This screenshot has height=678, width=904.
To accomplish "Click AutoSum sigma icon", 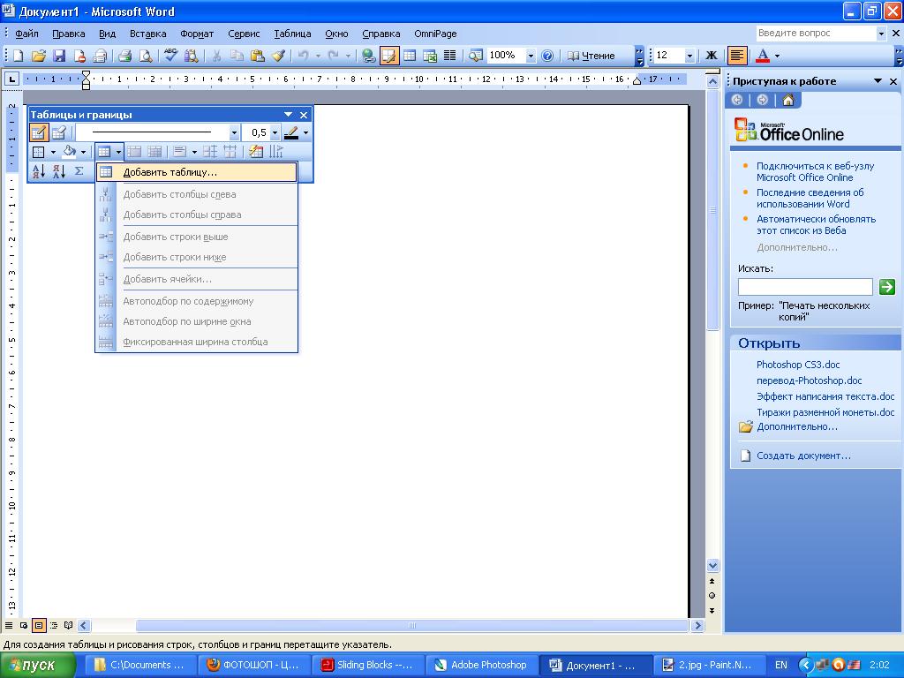I will click(79, 171).
